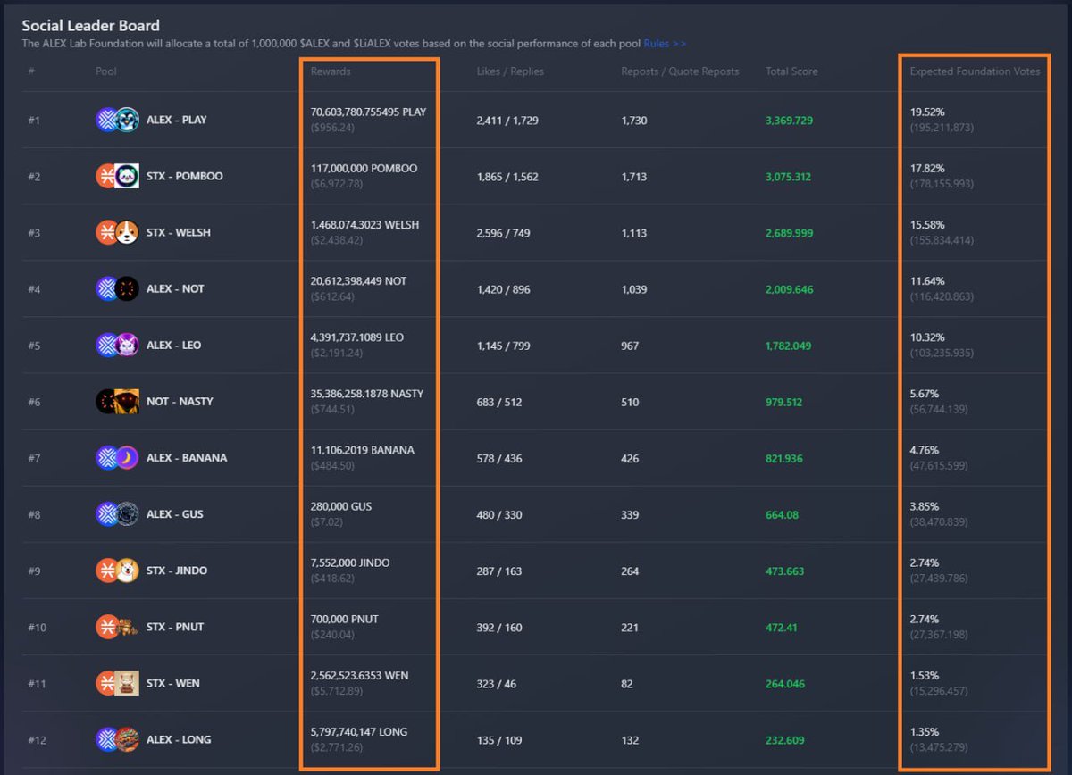Click the ALEX - NOT pool token icons

pos(117,288)
